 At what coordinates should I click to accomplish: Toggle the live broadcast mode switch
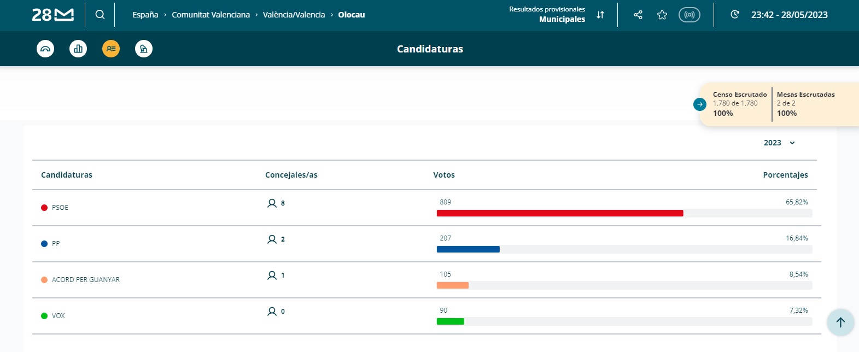[689, 15]
